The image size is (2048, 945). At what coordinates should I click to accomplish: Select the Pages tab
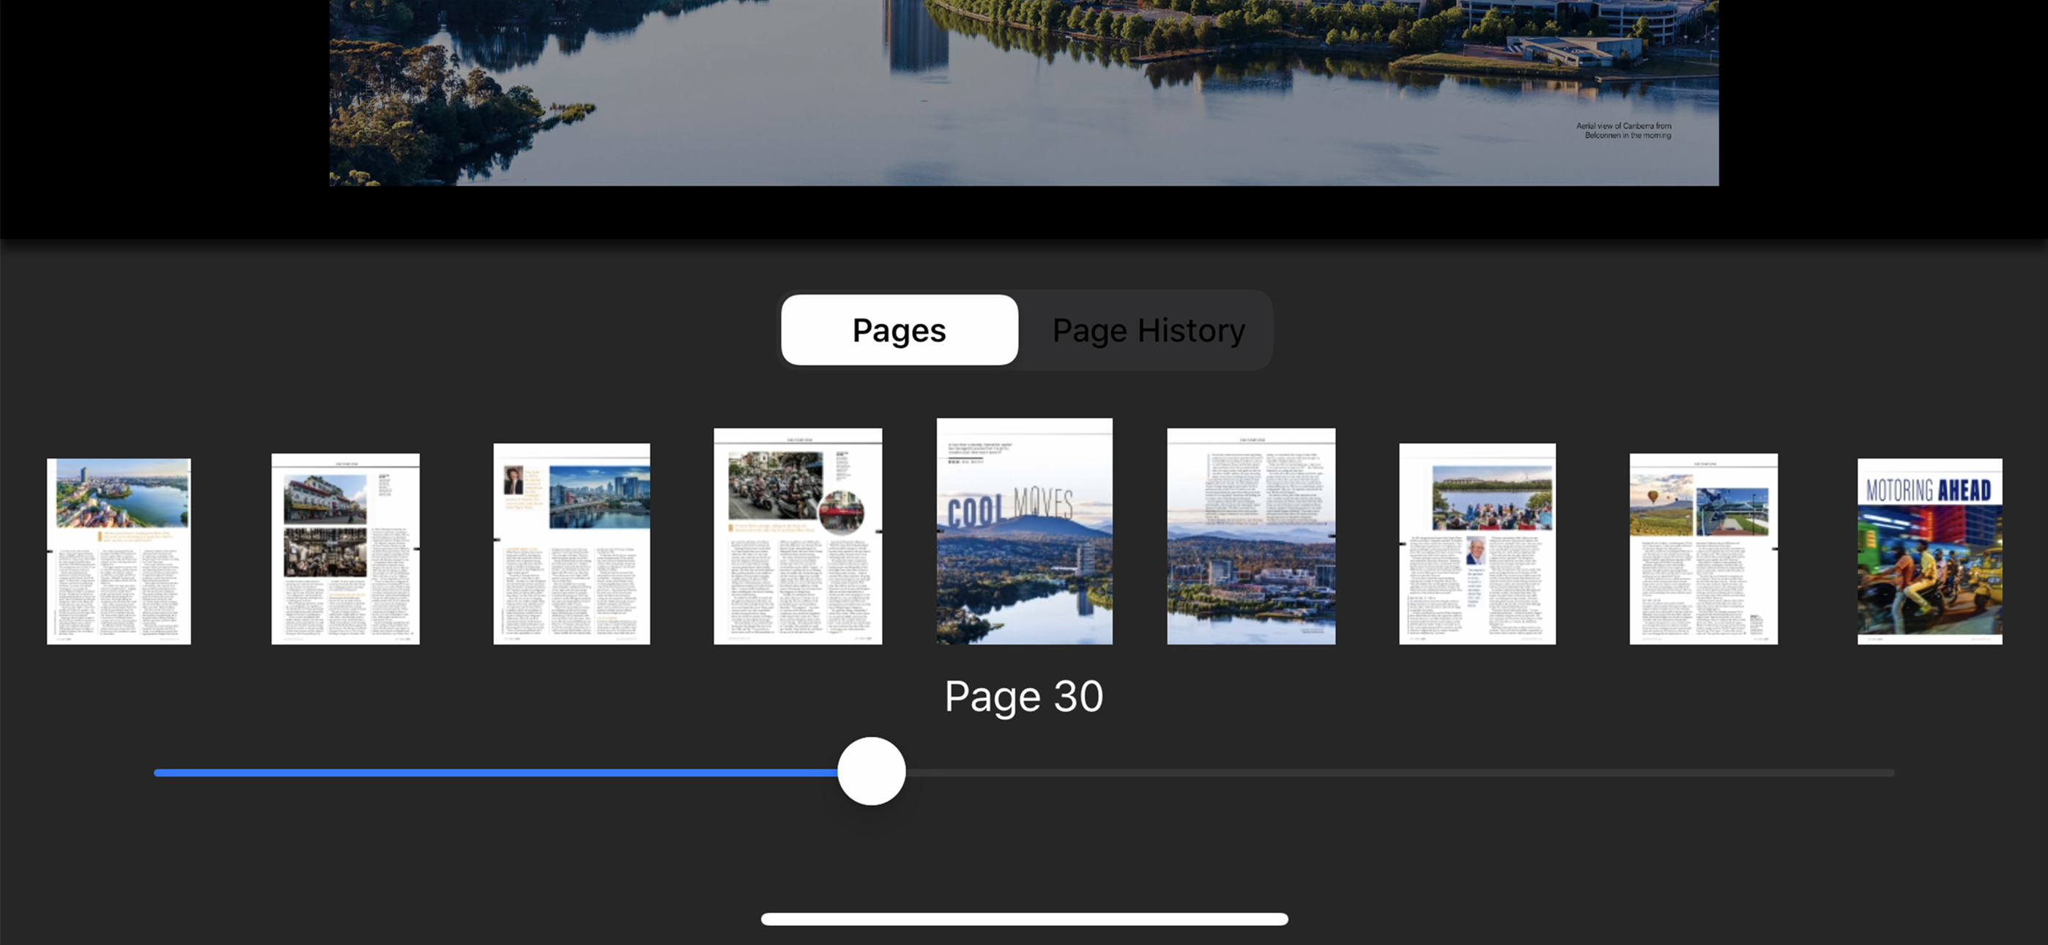[x=899, y=330]
